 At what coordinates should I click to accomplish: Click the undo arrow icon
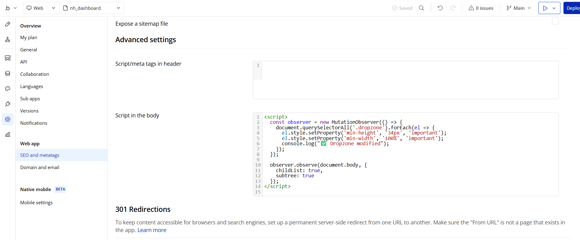click(x=440, y=8)
